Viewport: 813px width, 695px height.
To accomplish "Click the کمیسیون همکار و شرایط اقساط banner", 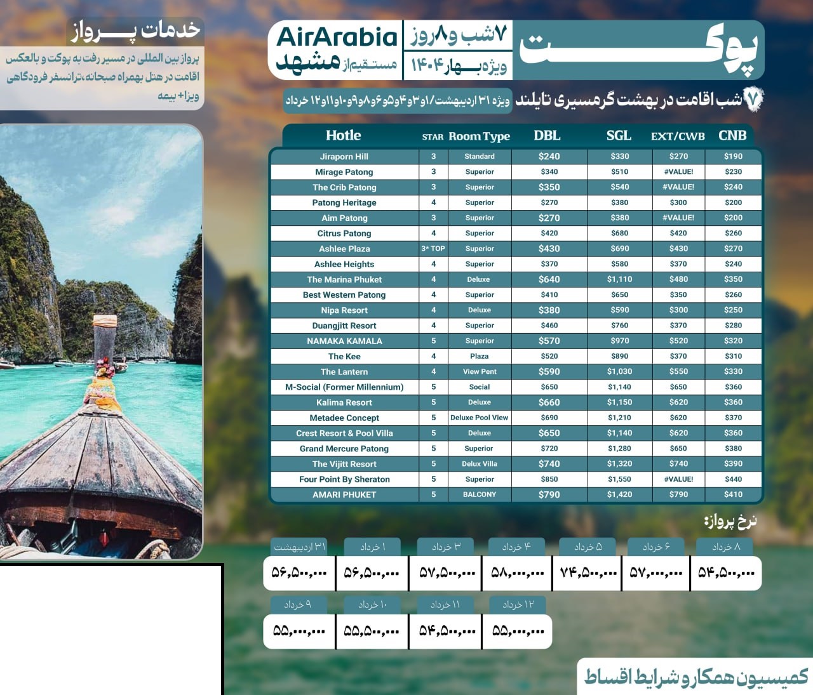I will (x=695, y=677).
